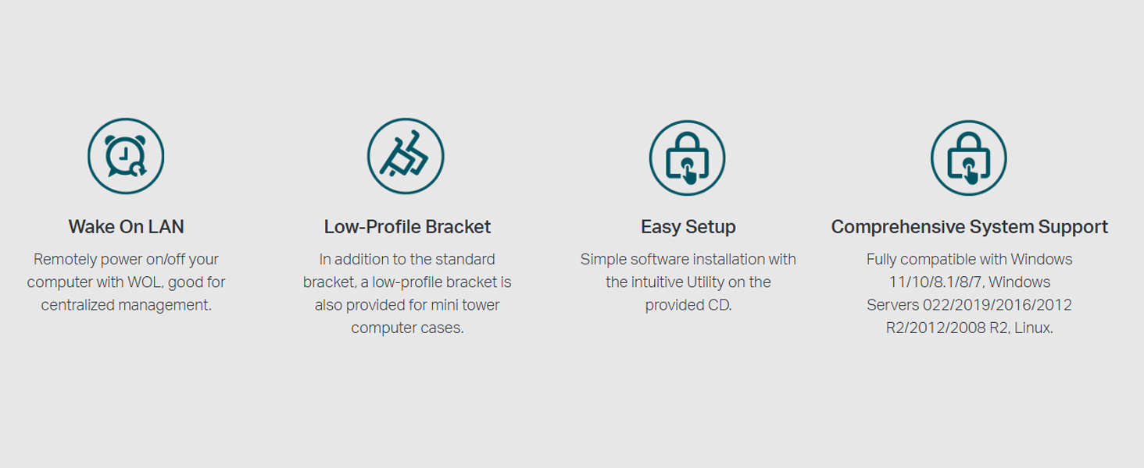Click the lock icon above Easy Setup

pyautogui.click(x=688, y=158)
